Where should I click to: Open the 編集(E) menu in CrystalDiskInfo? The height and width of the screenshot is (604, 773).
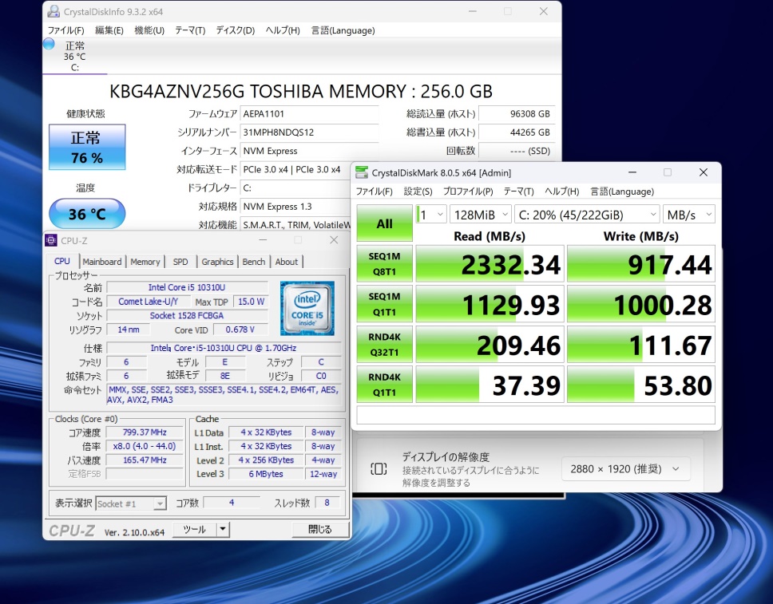109,30
